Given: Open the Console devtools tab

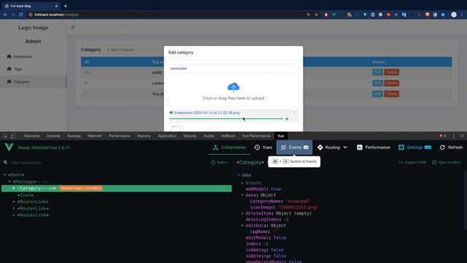Looking at the screenshot, I should click(53, 136).
